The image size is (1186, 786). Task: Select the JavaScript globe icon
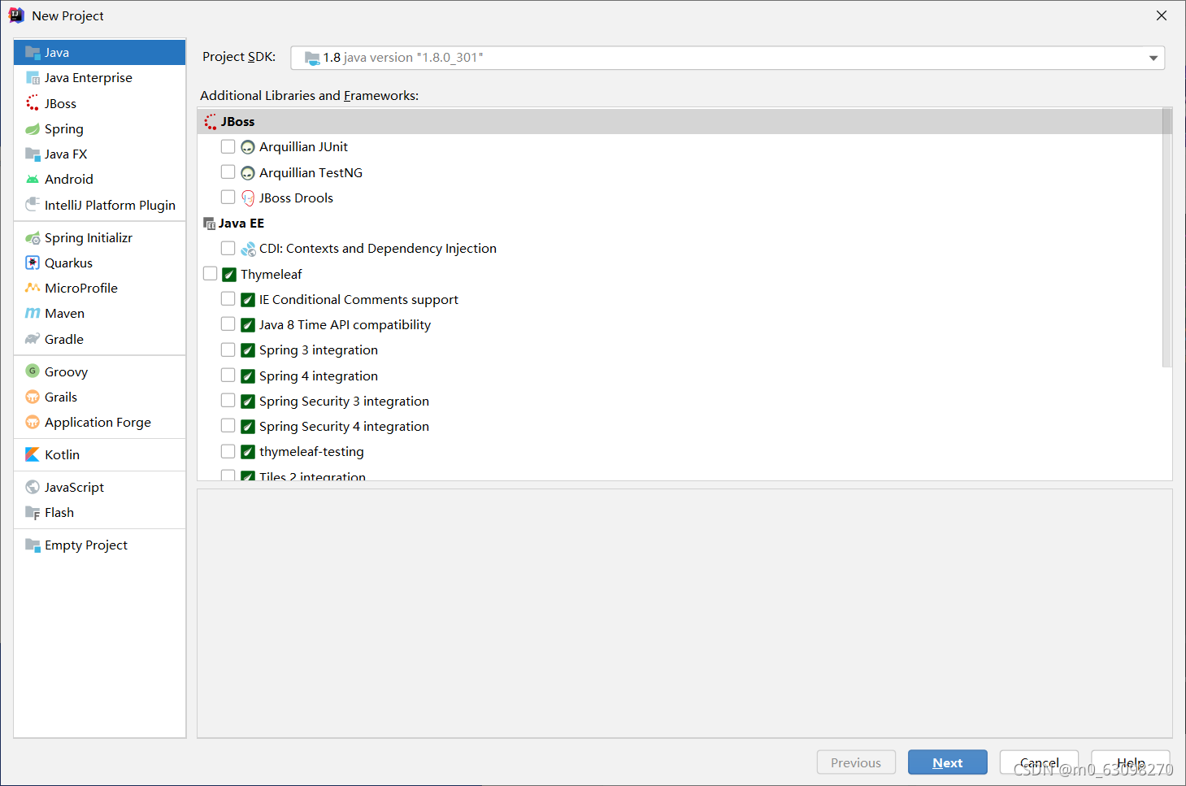pyautogui.click(x=33, y=487)
